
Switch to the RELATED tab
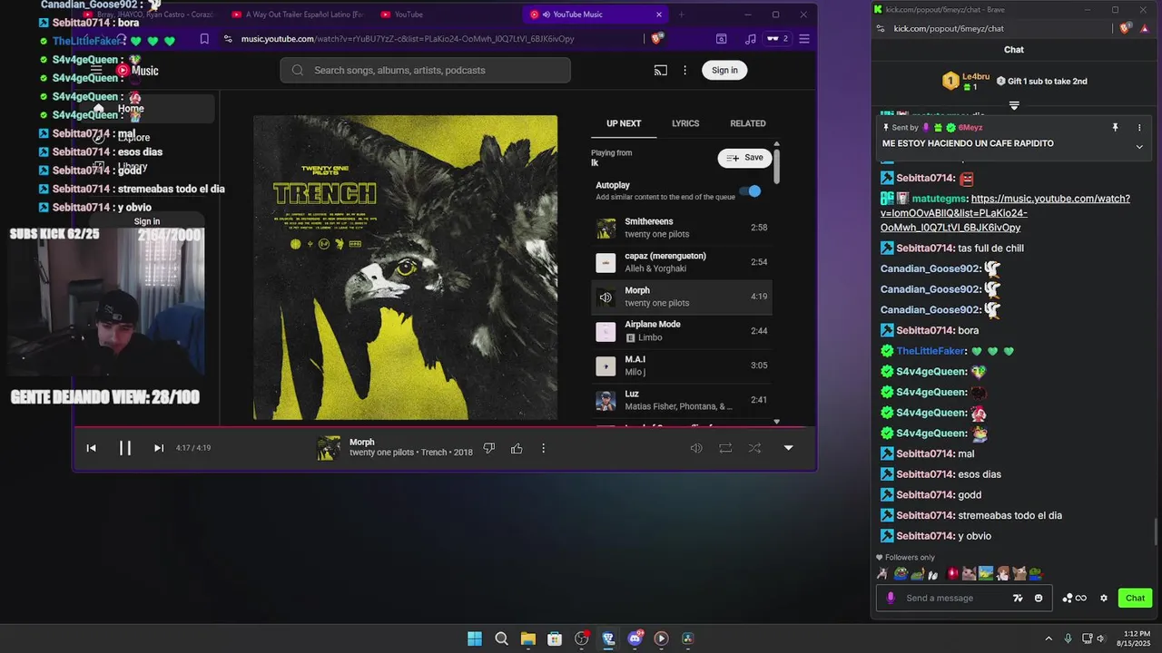click(748, 123)
